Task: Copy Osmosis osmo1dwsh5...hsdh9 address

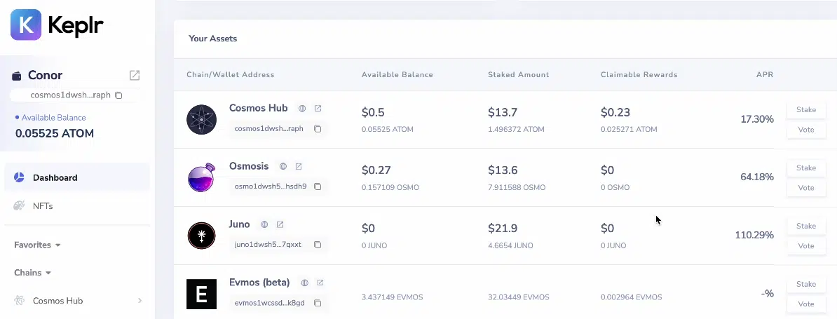Action: click(x=318, y=186)
